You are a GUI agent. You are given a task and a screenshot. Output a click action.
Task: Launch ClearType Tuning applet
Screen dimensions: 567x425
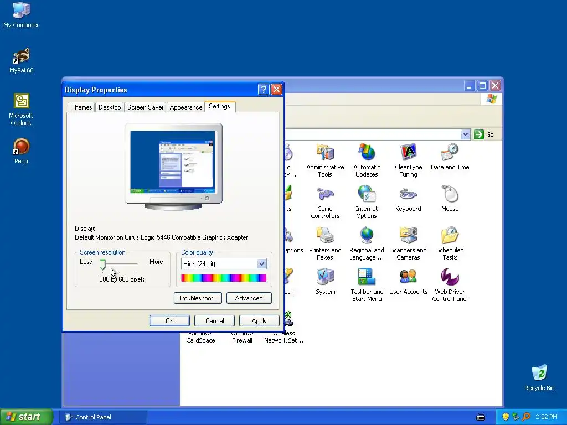point(408,160)
